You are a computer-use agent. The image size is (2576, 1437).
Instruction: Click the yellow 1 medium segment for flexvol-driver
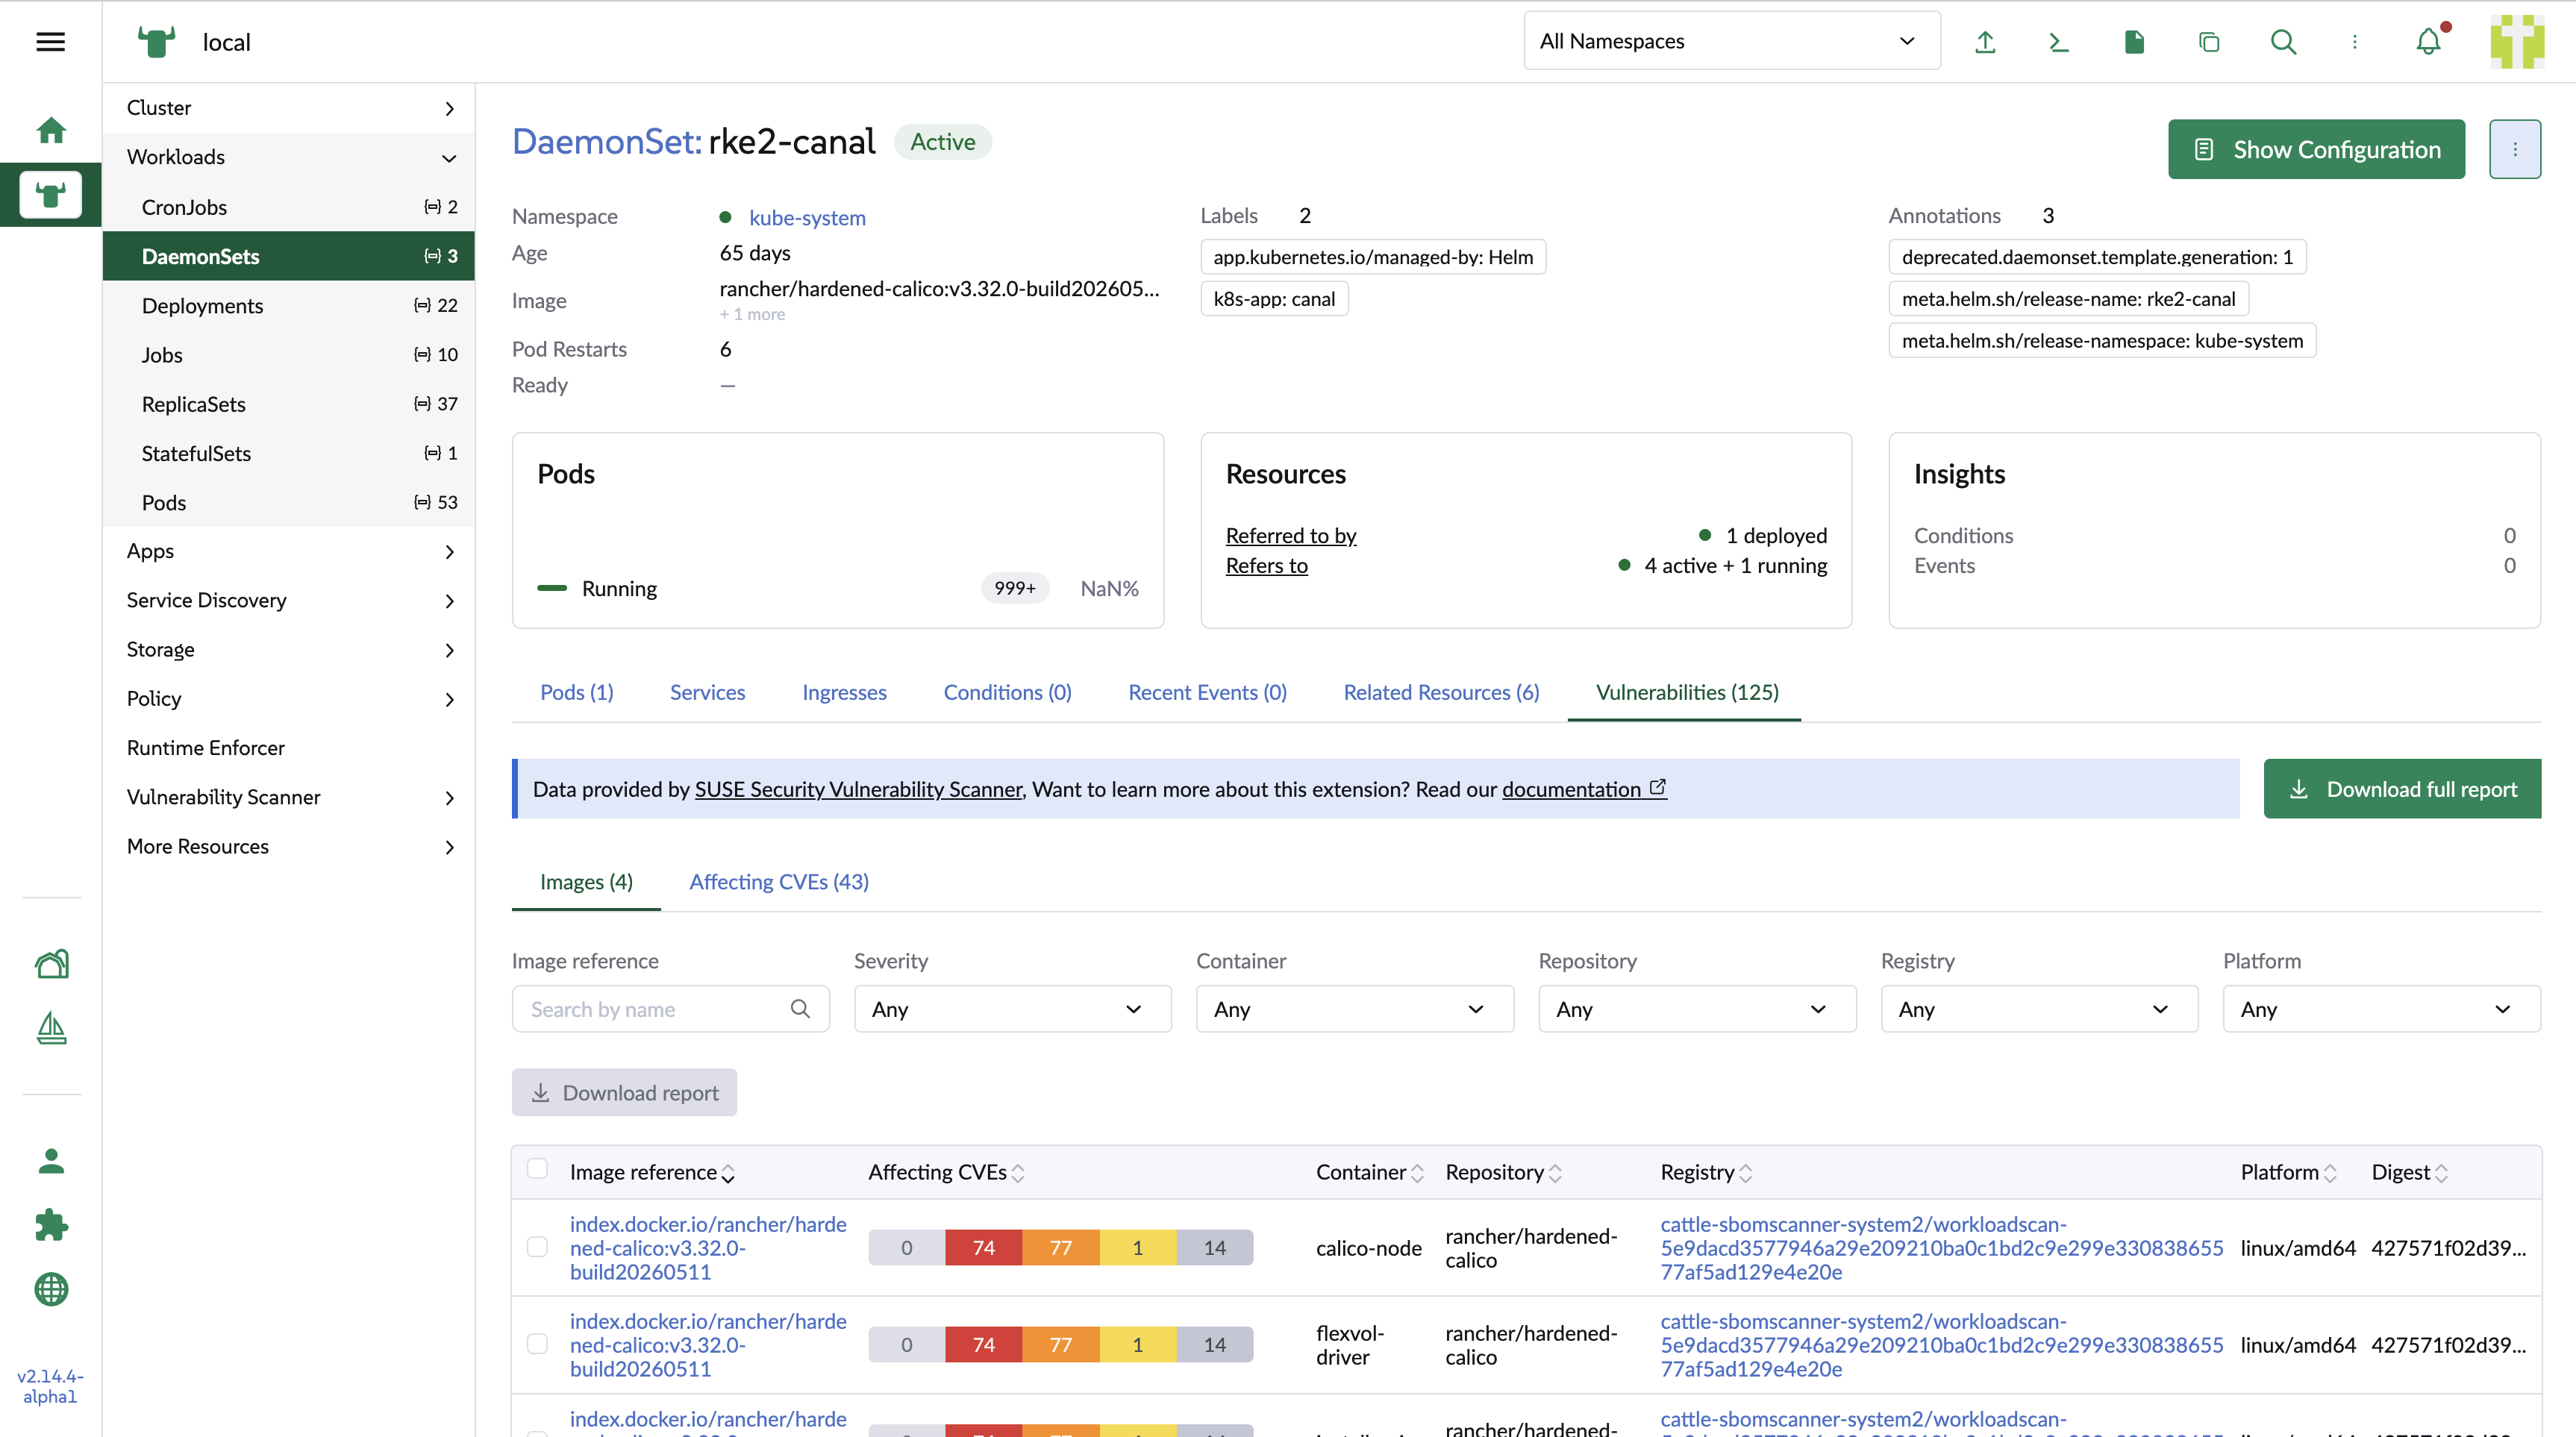1137,1344
